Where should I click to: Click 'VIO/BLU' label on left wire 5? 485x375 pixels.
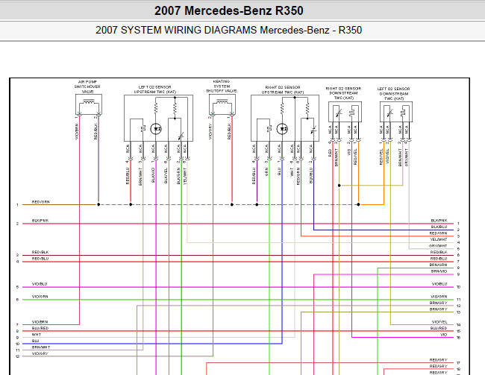tap(40, 284)
